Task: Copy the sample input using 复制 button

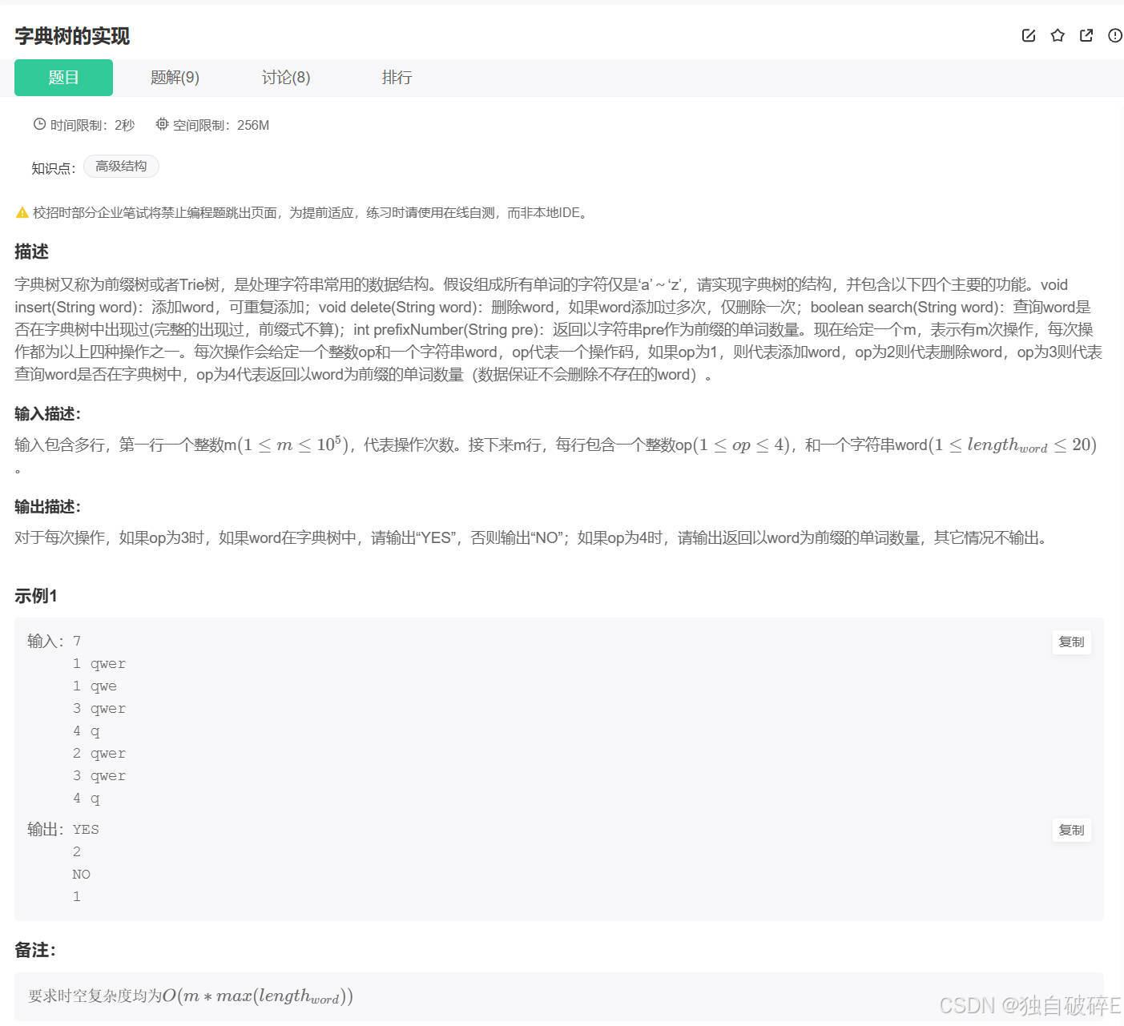Action: click(1071, 642)
